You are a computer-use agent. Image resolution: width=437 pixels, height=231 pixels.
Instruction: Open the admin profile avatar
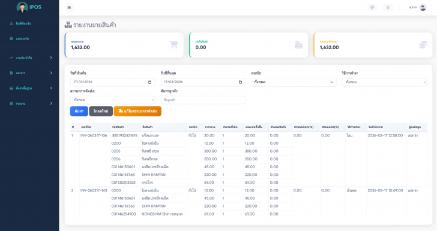tap(423, 8)
